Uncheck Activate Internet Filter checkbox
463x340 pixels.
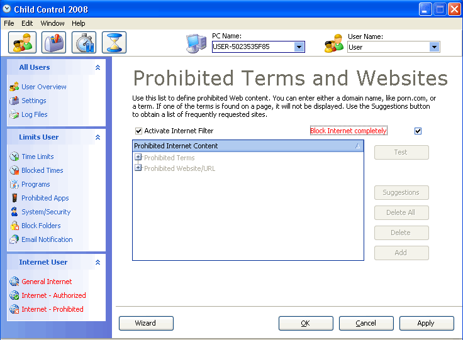pyautogui.click(x=138, y=131)
